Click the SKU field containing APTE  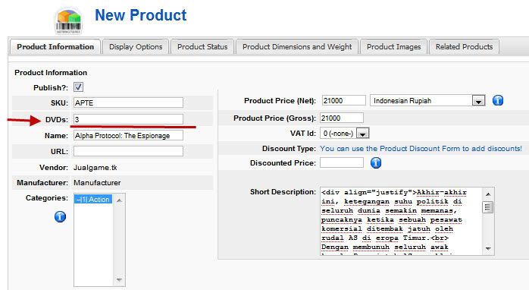[x=128, y=102]
